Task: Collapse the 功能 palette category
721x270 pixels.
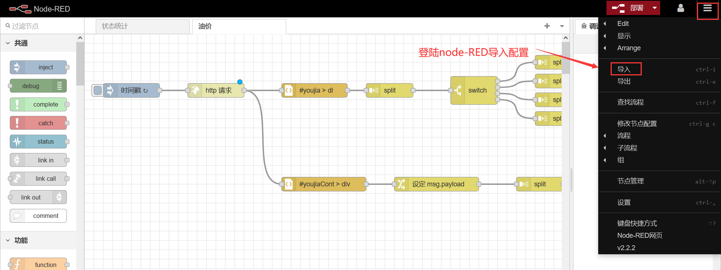Action: click(8, 240)
